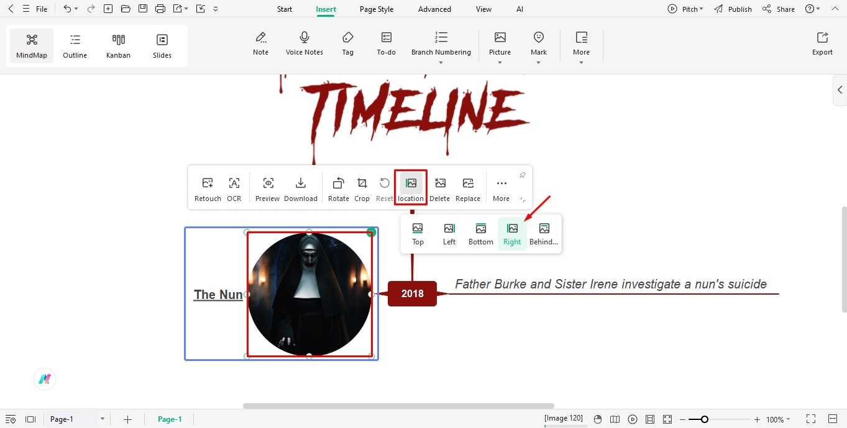Switch to Outline view mode

75,46
